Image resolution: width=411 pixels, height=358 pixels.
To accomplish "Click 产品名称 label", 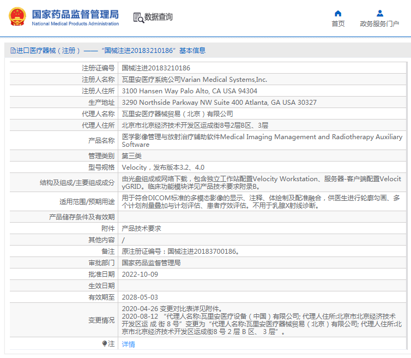I will coord(101,141).
